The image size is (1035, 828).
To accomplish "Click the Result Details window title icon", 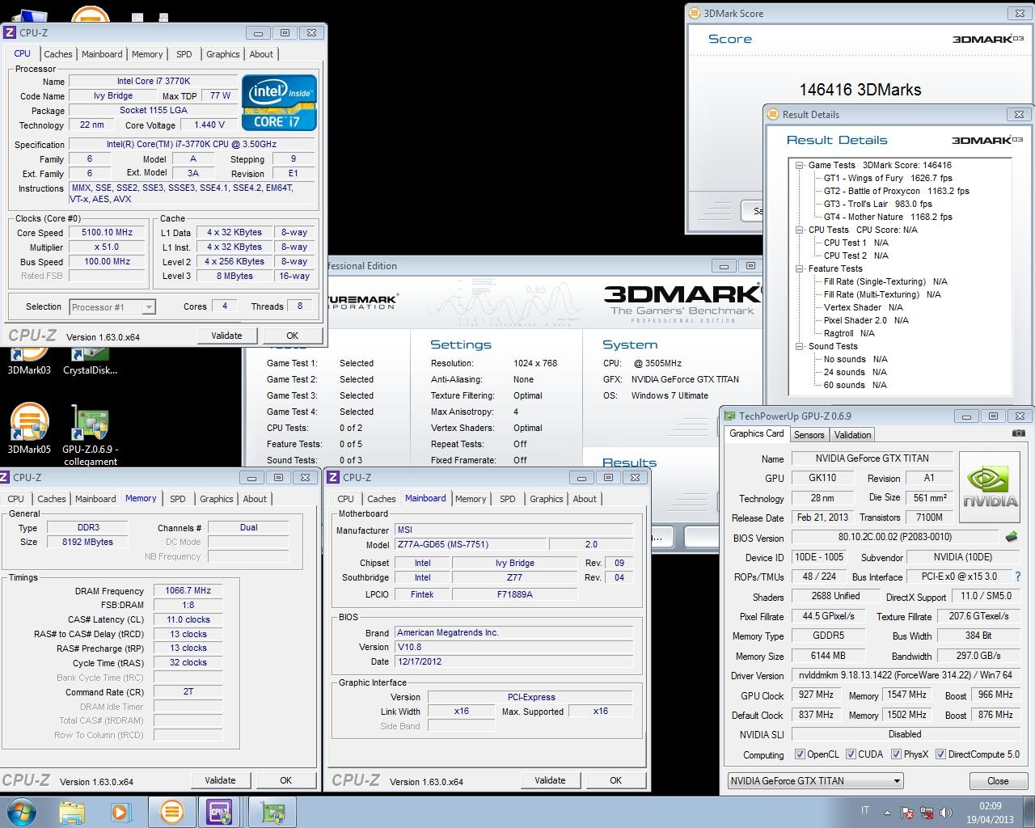I will click(772, 114).
